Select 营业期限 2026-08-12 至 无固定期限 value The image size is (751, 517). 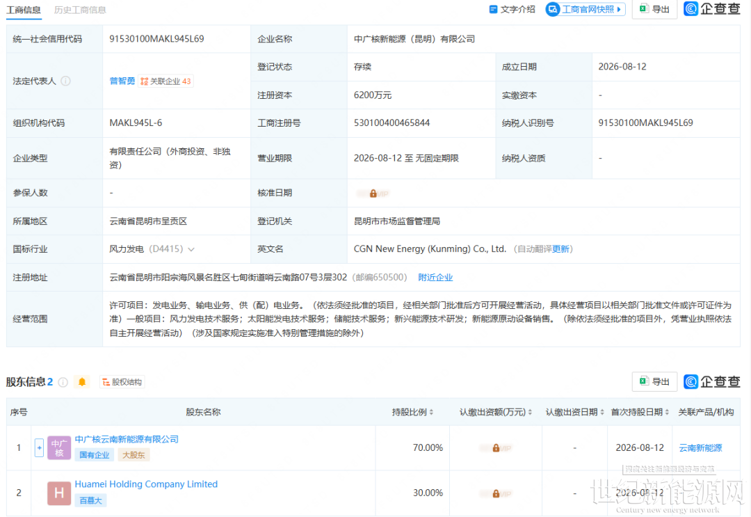click(x=406, y=159)
